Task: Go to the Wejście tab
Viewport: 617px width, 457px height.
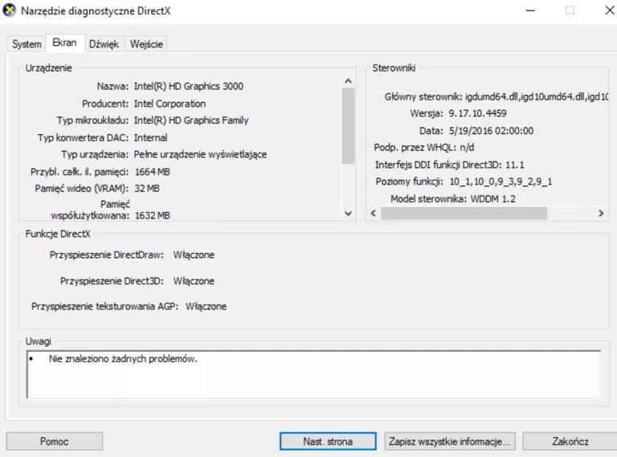Action: [146, 44]
